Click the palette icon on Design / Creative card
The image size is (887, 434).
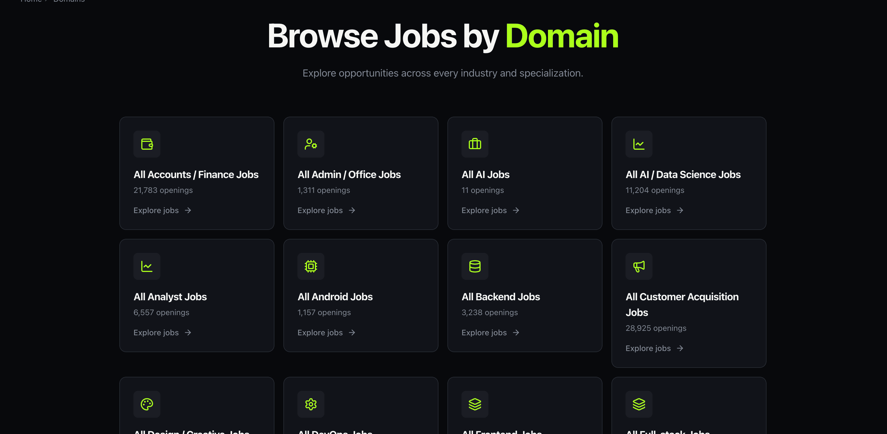(x=147, y=404)
